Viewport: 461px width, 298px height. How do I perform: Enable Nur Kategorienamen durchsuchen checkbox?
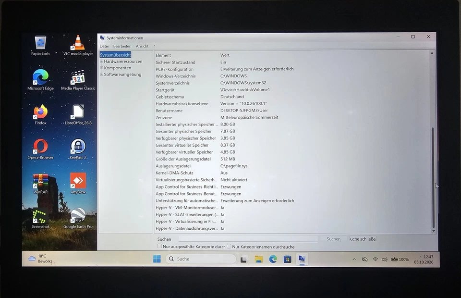tap(229, 246)
